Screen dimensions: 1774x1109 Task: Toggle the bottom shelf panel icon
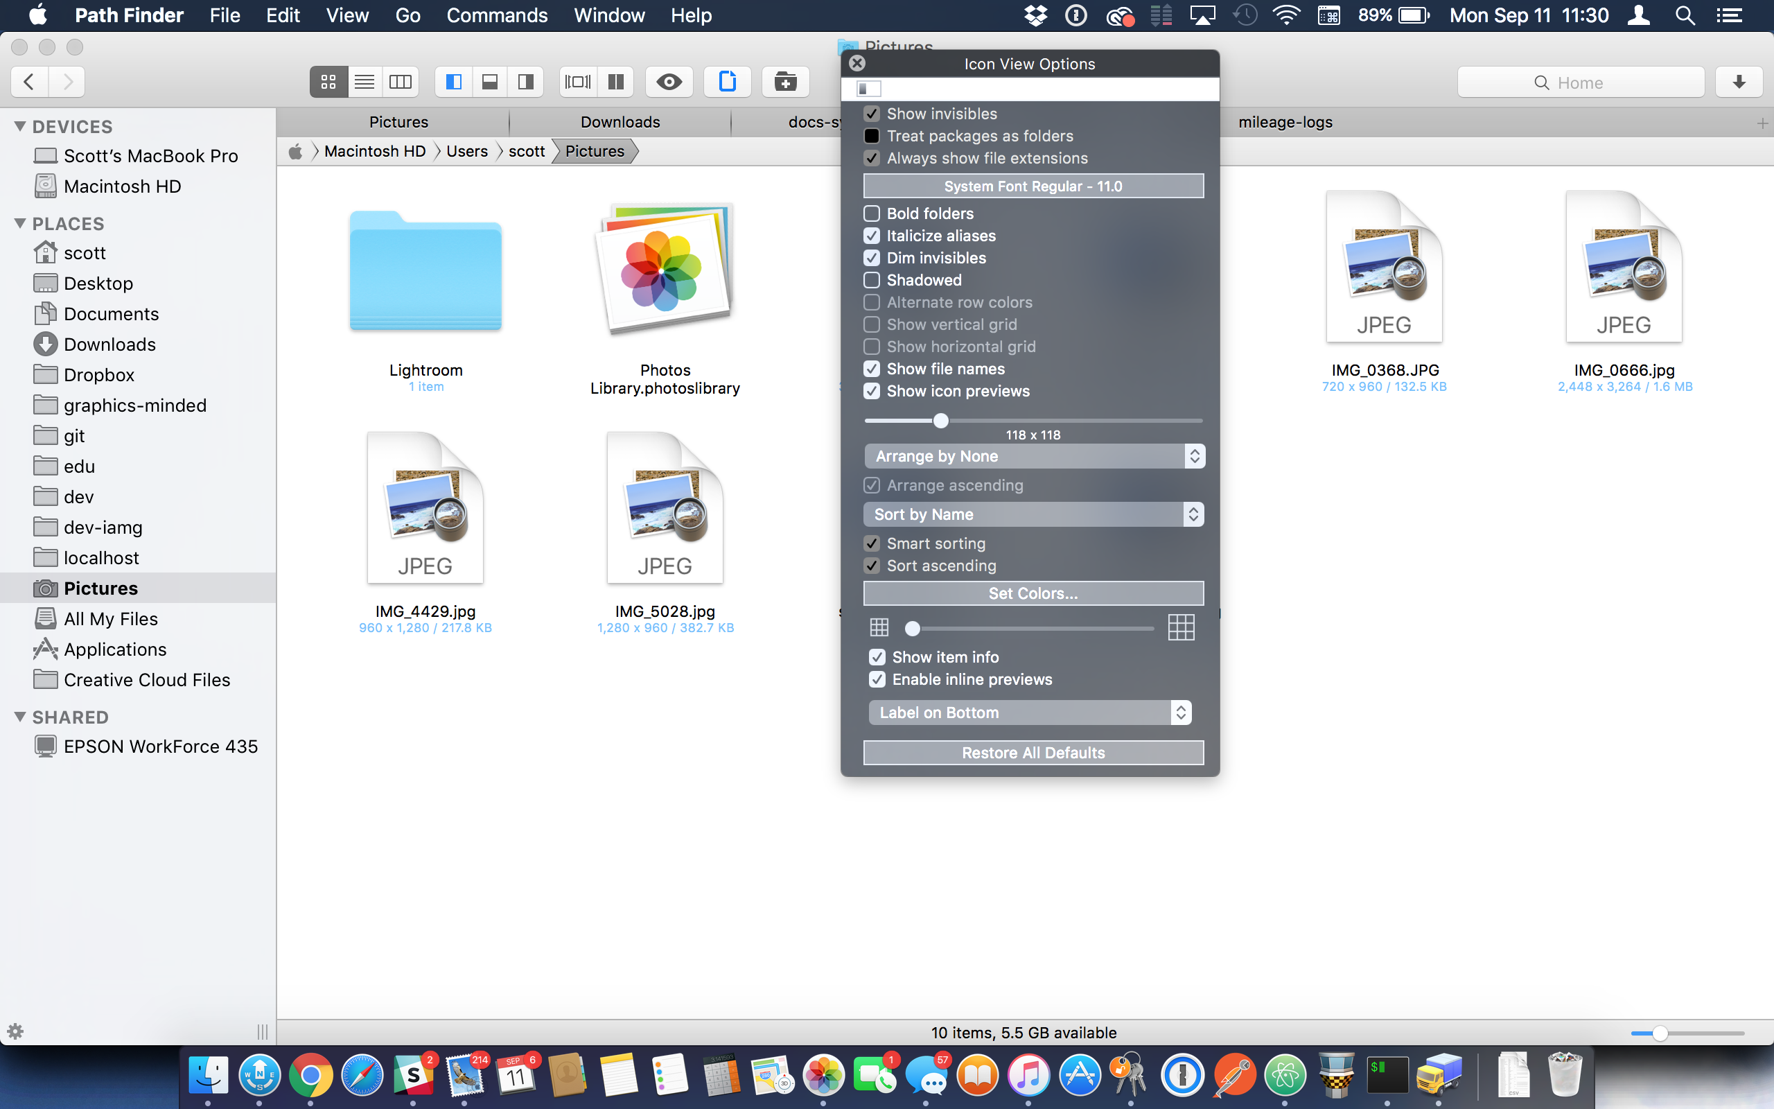(x=490, y=81)
